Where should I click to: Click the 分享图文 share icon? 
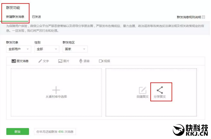coord(160,90)
